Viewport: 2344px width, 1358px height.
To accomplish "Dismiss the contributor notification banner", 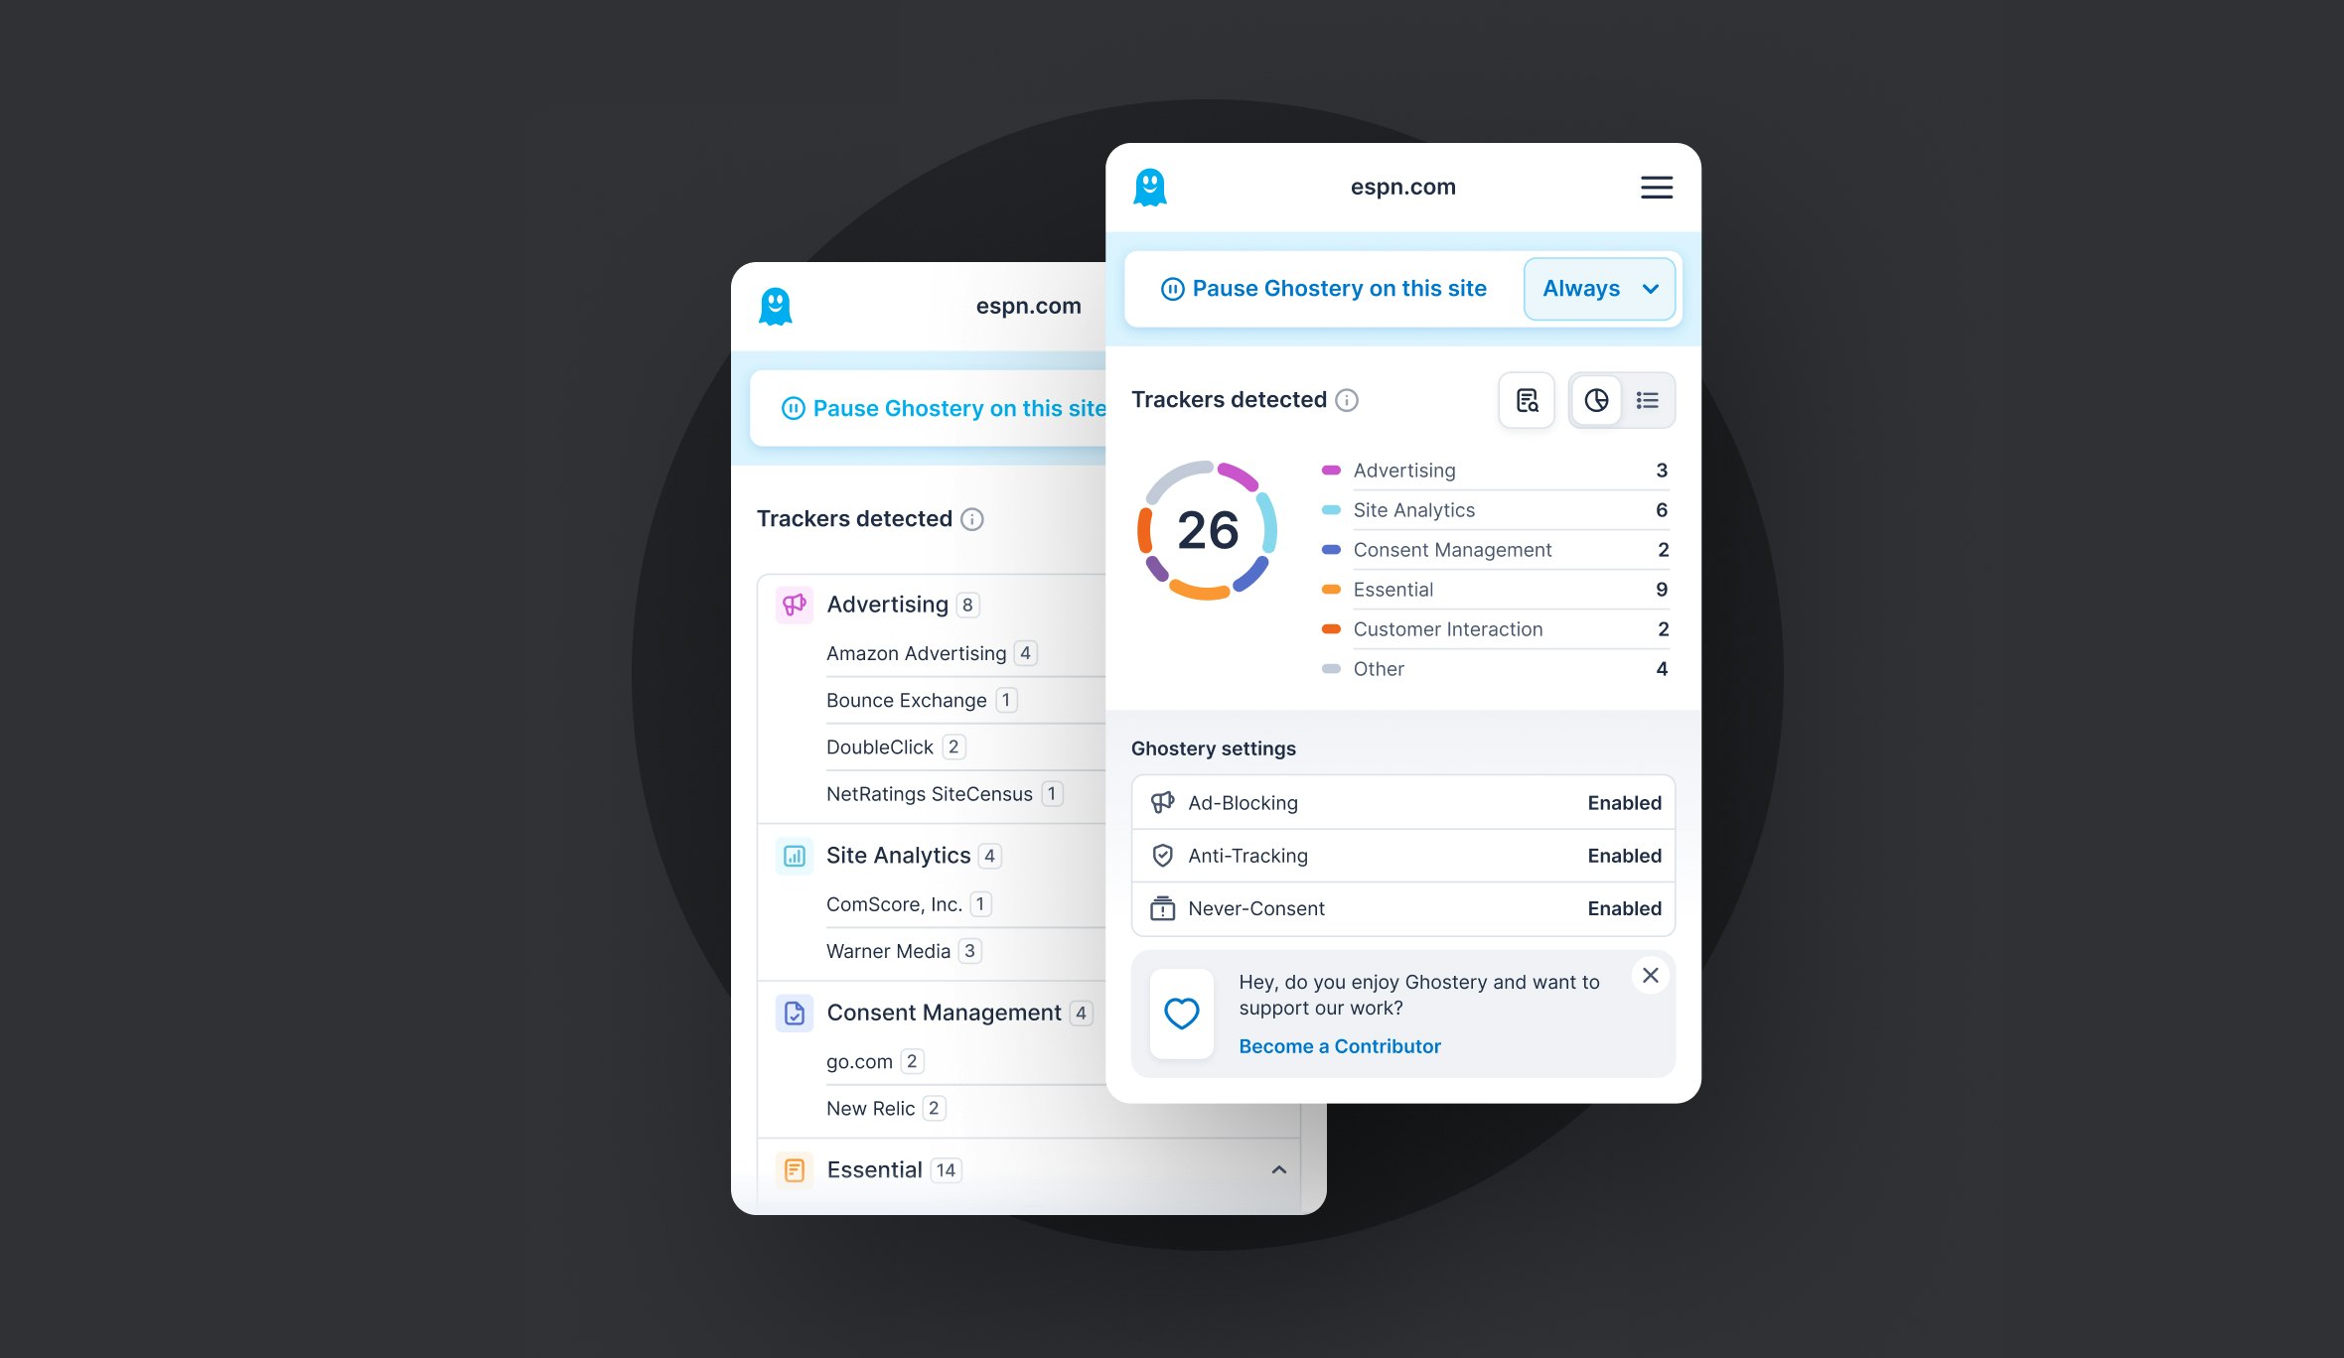I will pyautogui.click(x=1650, y=975).
